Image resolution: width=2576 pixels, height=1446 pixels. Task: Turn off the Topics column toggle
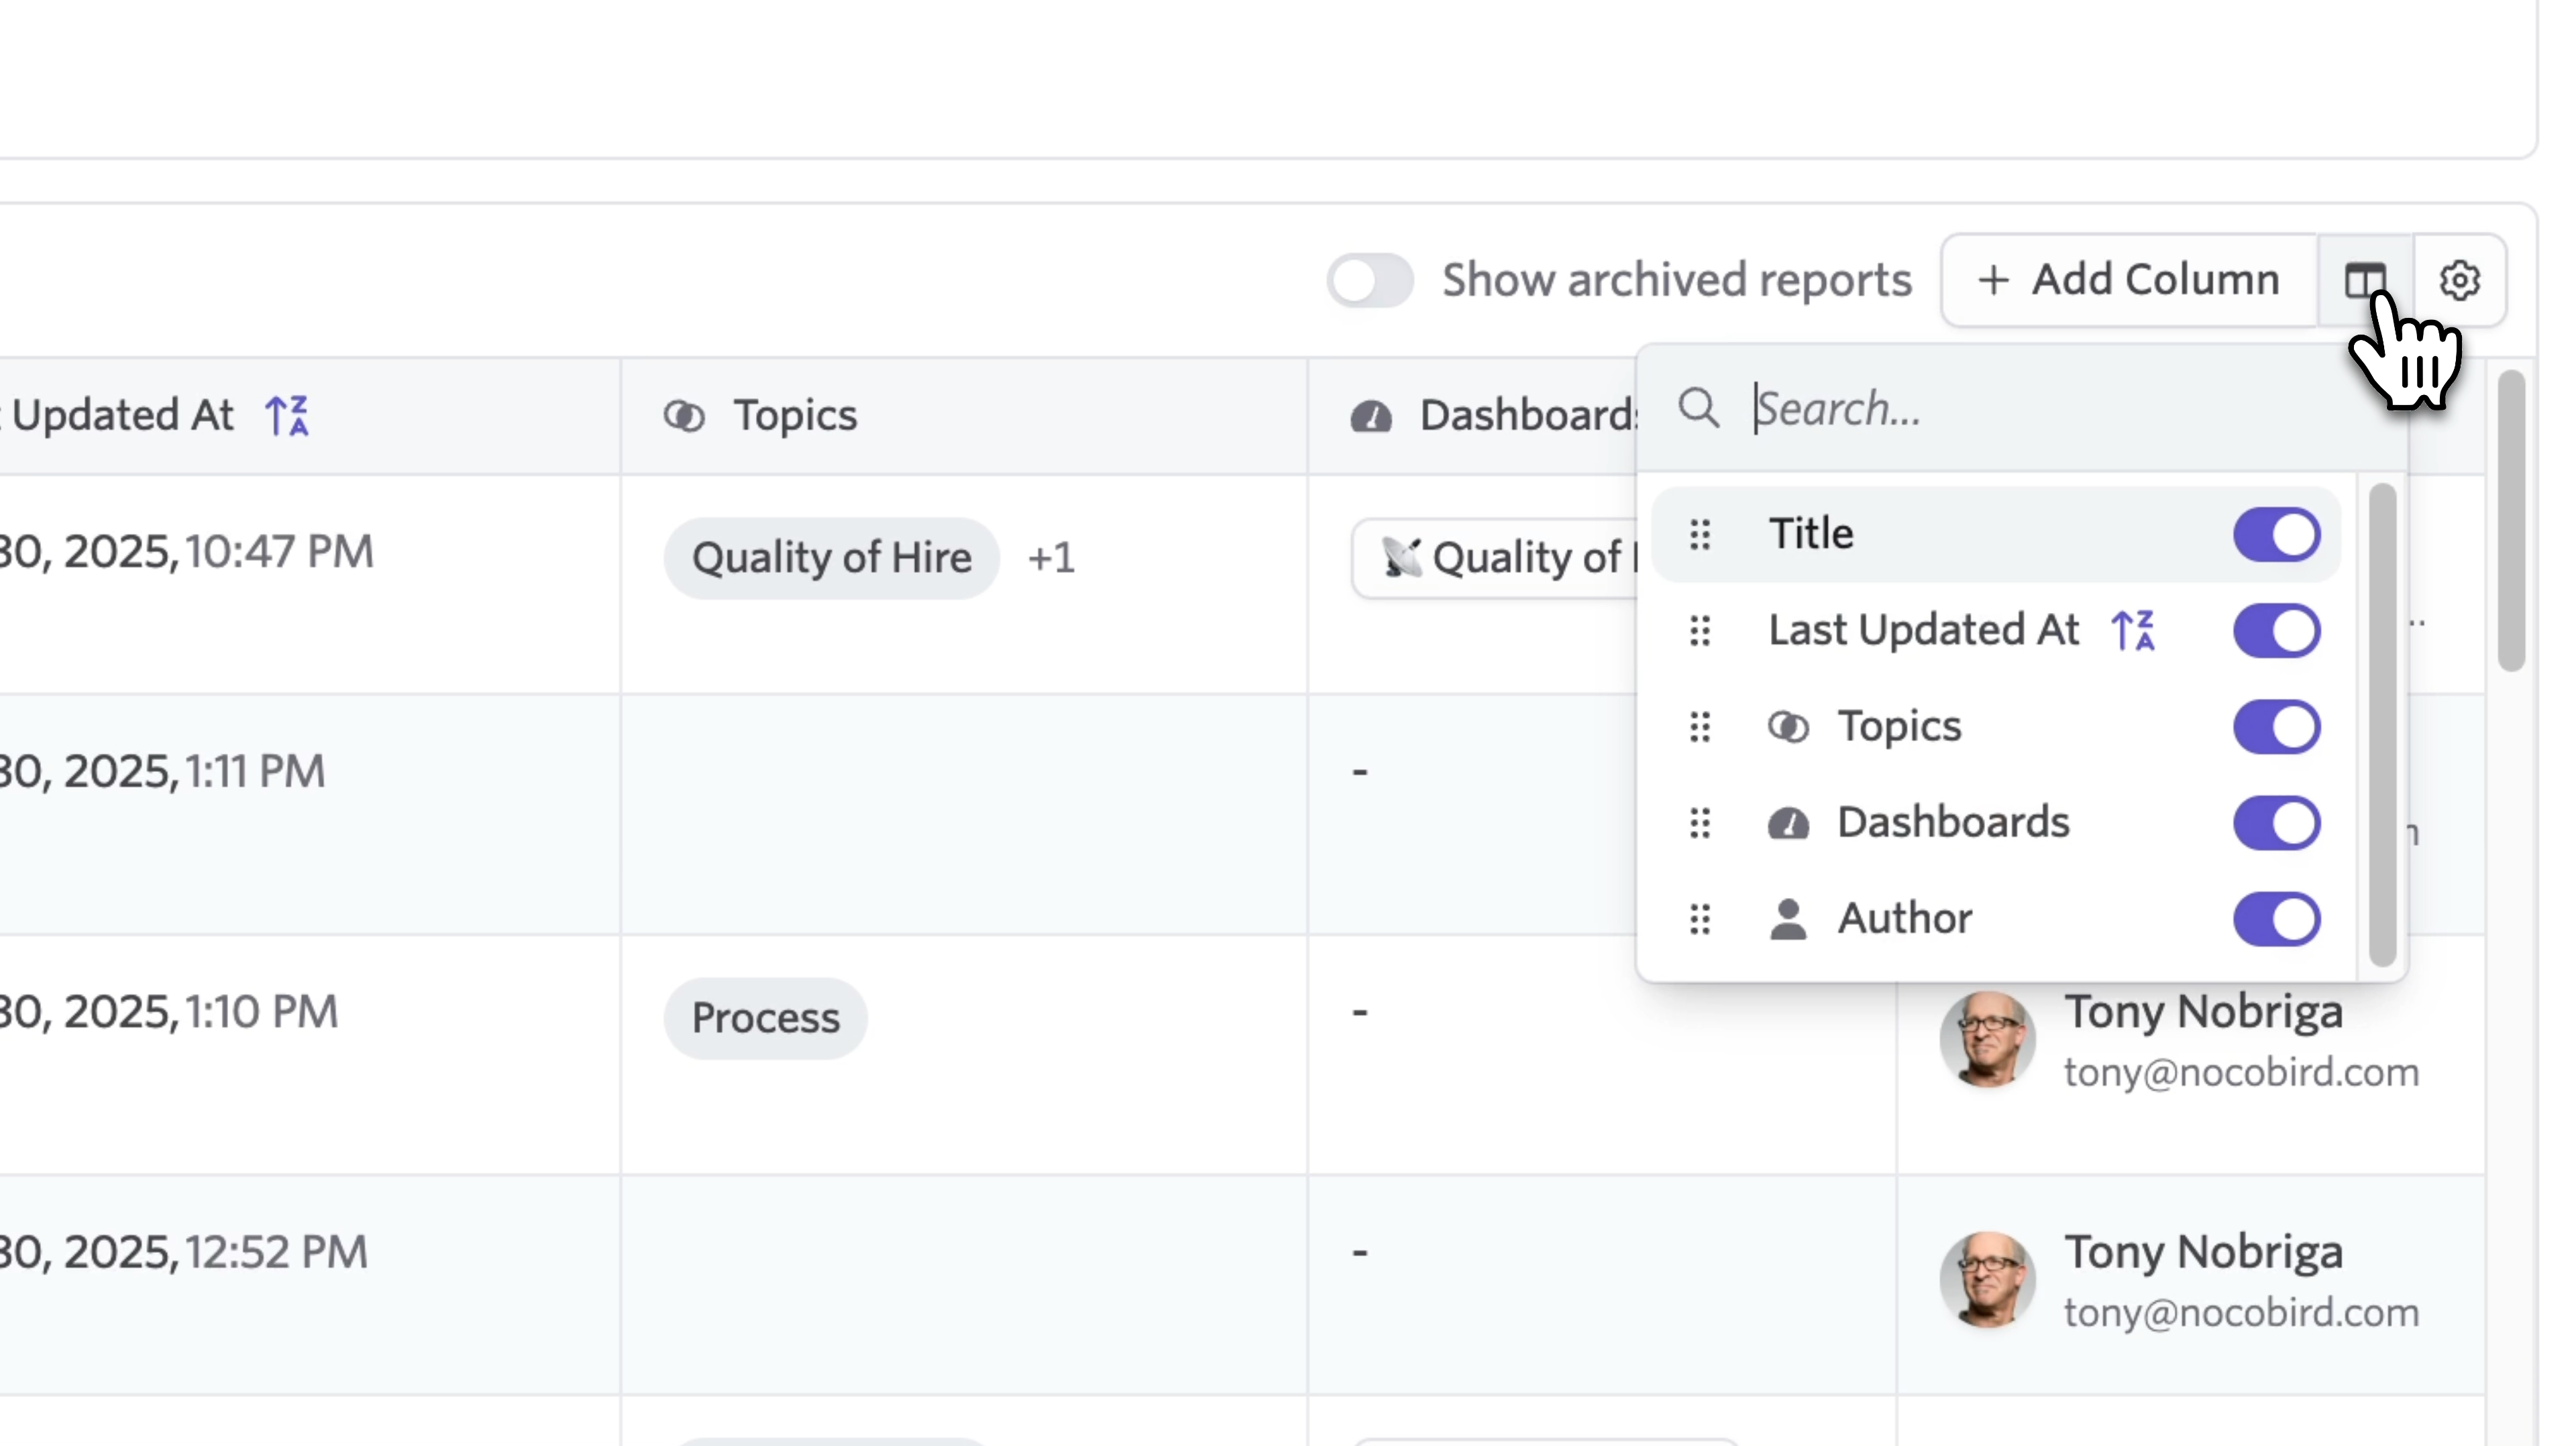point(2277,727)
